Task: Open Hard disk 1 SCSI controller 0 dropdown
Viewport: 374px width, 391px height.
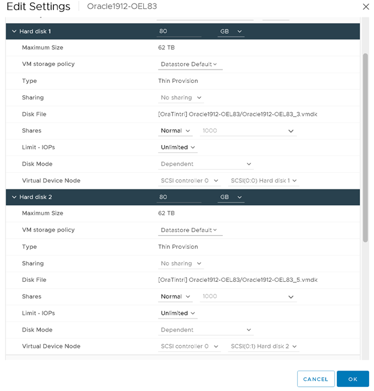Action: point(188,181)
